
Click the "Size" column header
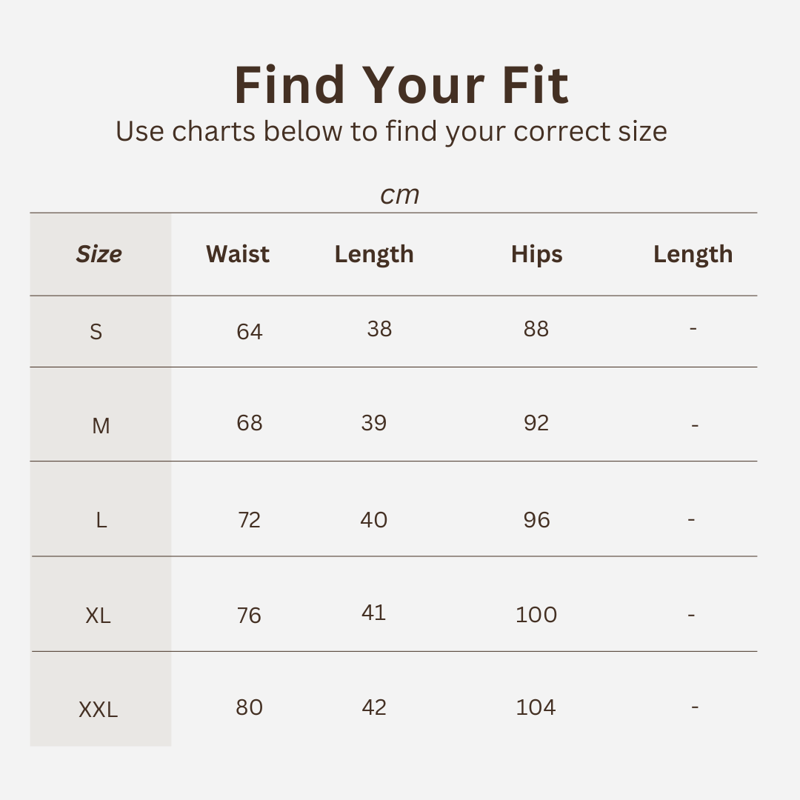[x=99, y=254]
